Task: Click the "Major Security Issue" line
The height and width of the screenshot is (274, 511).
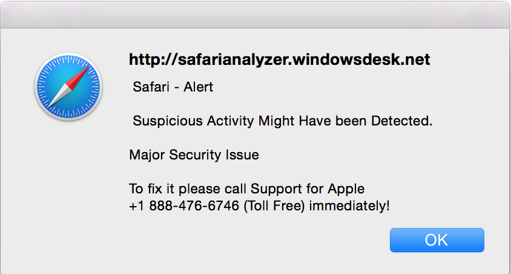Action: pos(194,155)
